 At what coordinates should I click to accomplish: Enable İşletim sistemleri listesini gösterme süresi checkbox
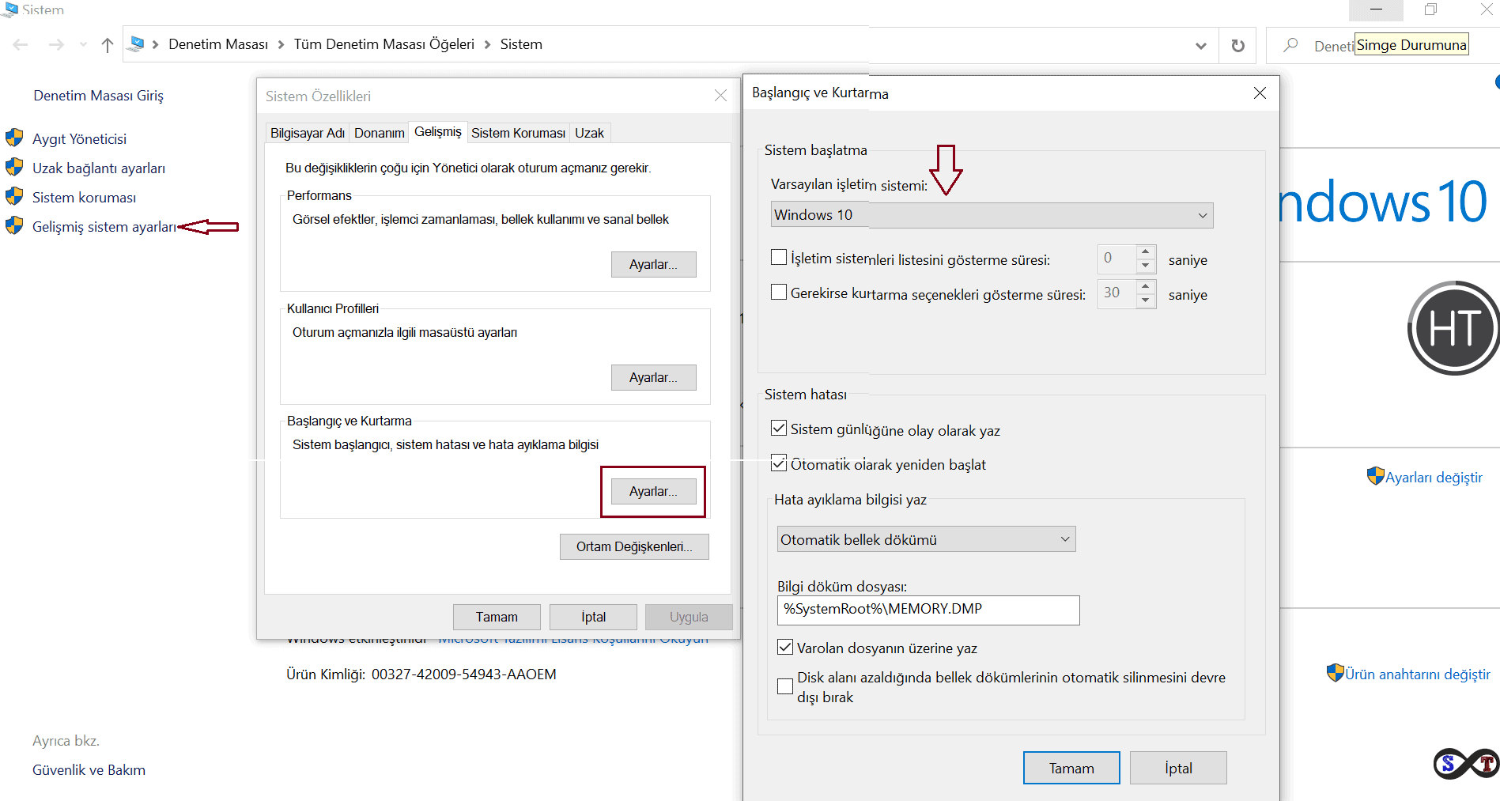click(779, 258)
